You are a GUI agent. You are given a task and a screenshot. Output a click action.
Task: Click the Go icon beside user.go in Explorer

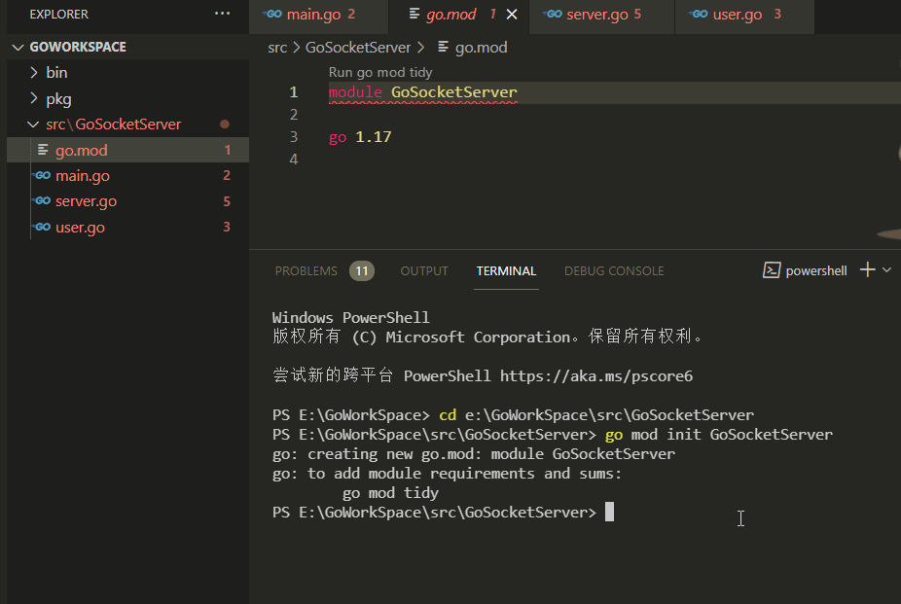click(x=43, y=227)
